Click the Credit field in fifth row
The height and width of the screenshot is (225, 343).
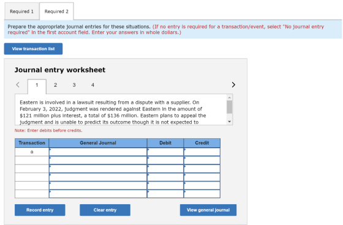point(202,185)
